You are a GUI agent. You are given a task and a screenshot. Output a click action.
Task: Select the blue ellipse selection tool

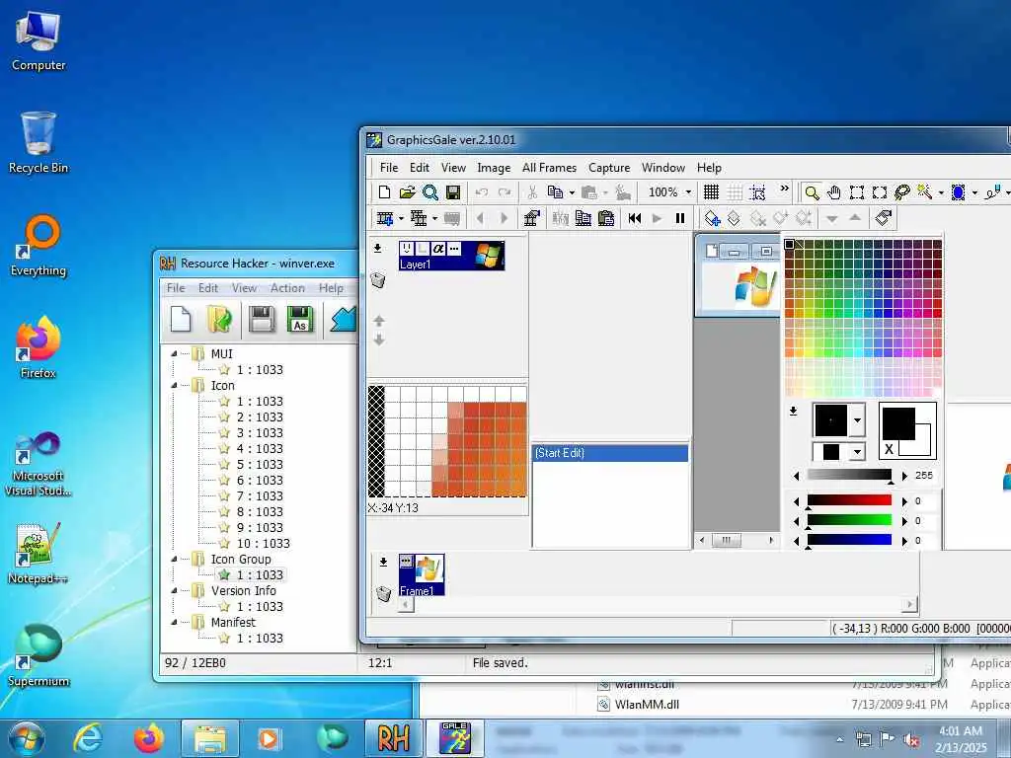tap(959, 192)
